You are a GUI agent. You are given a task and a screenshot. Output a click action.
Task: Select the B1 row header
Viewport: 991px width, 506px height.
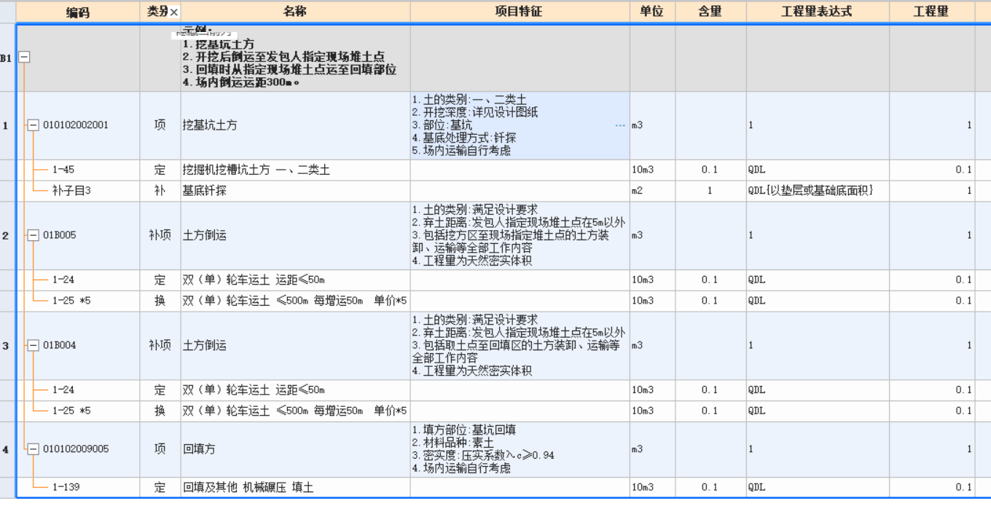pyautogui.click(x=7, y=58)
